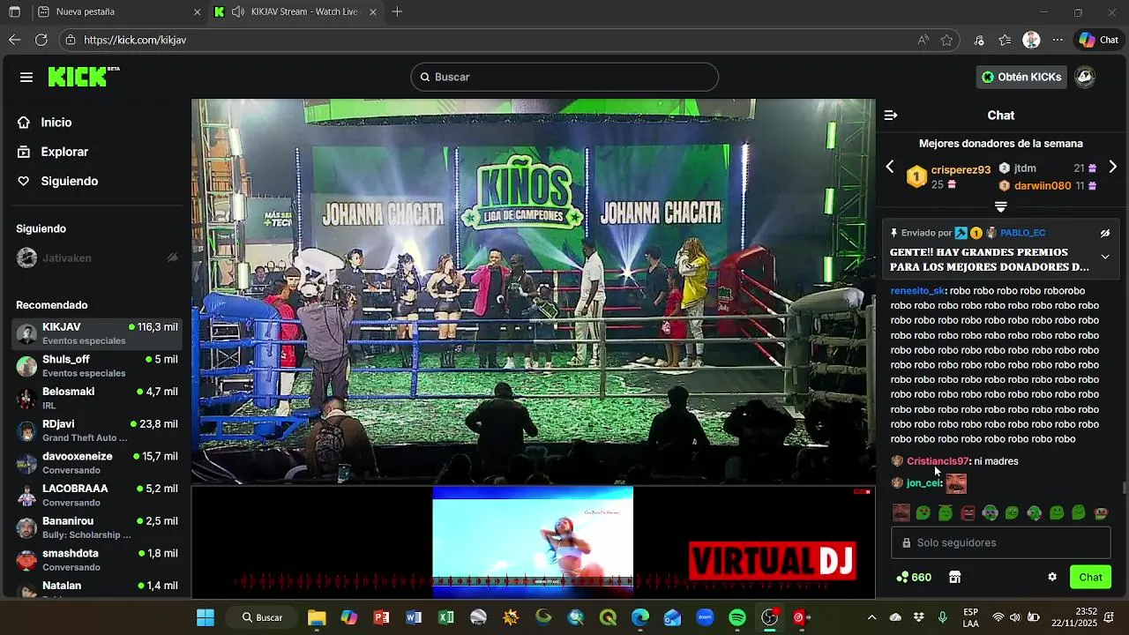Image resolution: width=1129 pixels, height=635 pixels.
Task: Click donor name crisperez93
Action: pyautogui.click(x=961, y=169)
